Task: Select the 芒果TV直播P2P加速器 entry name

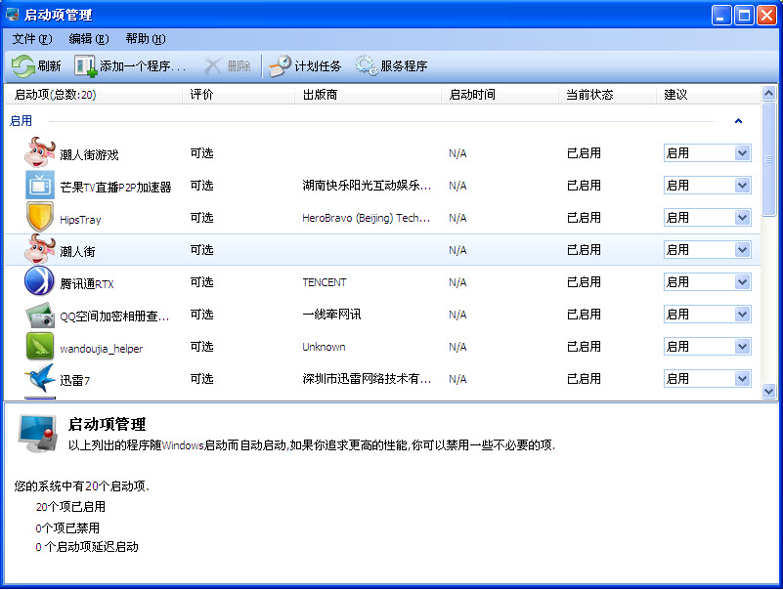Action: 116,188
